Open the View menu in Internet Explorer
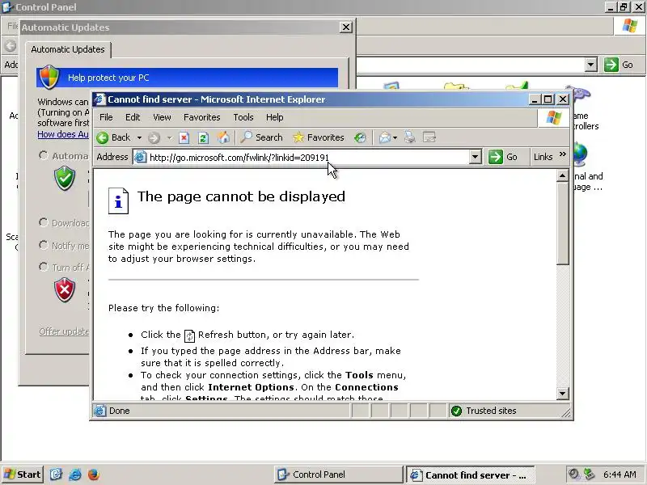 click(x=162, y=117)
